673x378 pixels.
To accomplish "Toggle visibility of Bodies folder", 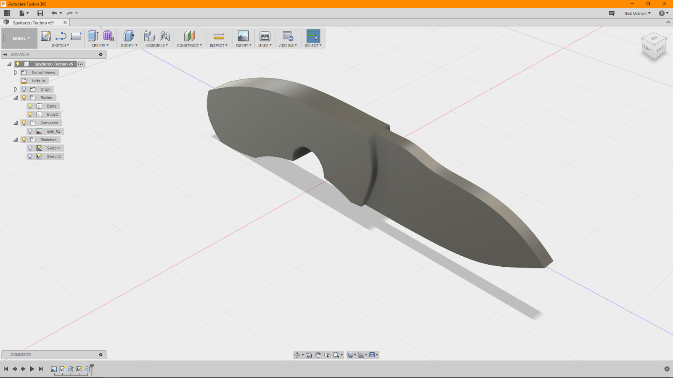I will 24,98.
